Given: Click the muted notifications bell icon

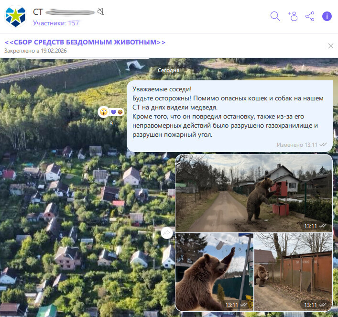Looking at the screenshot, I should 101,11.
